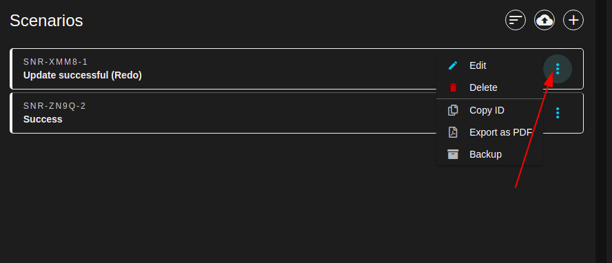Screen dimensions: 612x263
Task: Close the three-dot menu of SNR-XMM8-1
Action: [558, 69]
